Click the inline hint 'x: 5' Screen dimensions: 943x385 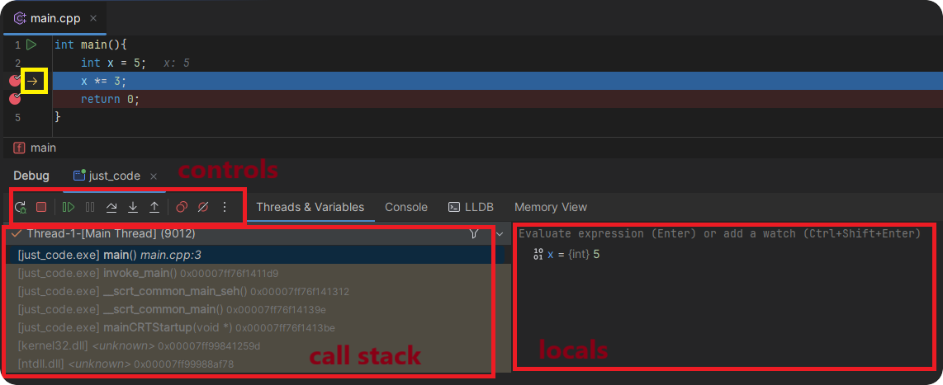pos(177,63)
